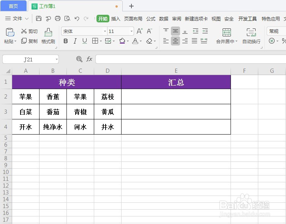Expand the Merge Center dropdown arrow
Viewport: 286px width, 224px height.
coord(236,41)
